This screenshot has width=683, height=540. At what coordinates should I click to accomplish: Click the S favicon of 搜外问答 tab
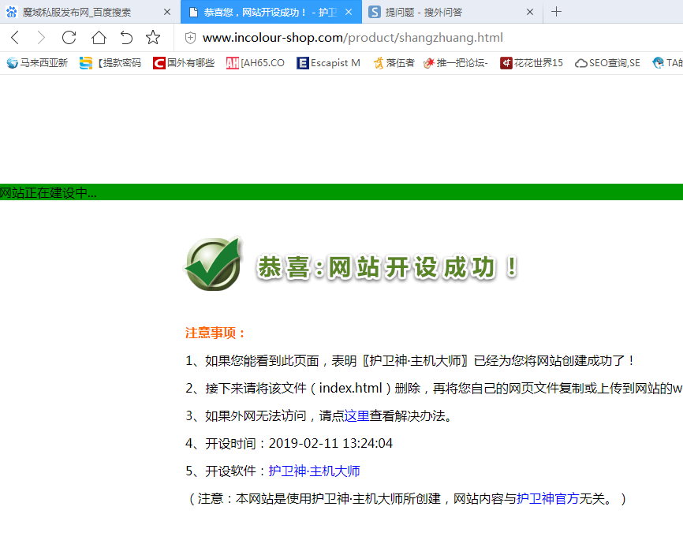click(x=375, y=12)
